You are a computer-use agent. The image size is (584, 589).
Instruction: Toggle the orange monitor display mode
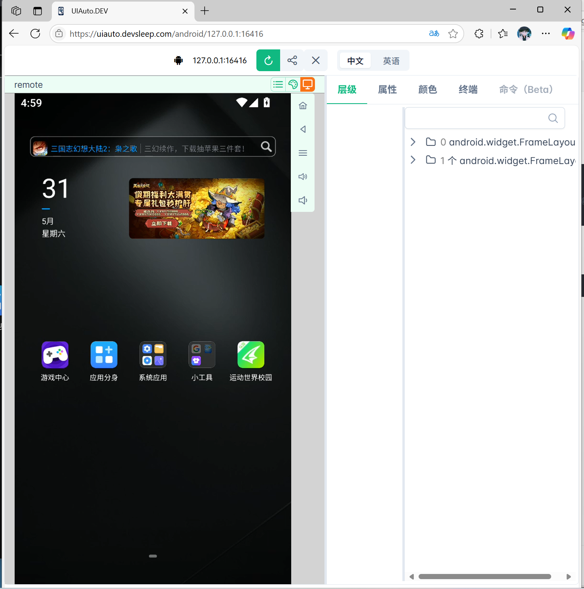click(307, 84)
